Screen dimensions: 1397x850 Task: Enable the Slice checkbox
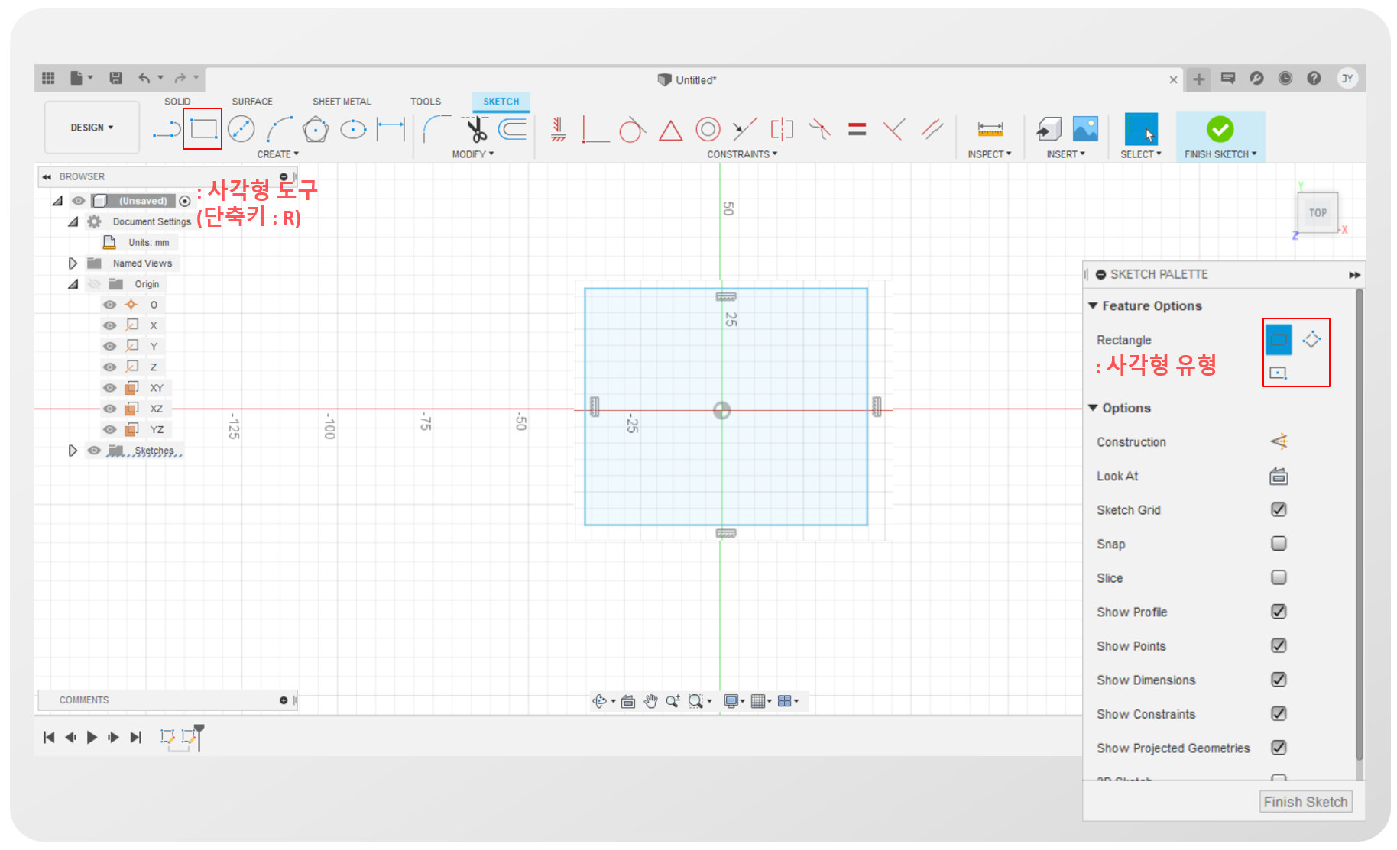click(1279, 577)
